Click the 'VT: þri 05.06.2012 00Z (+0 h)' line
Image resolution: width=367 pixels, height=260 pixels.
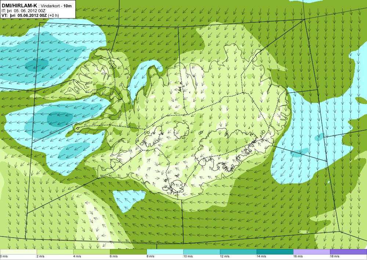point(30,15)
